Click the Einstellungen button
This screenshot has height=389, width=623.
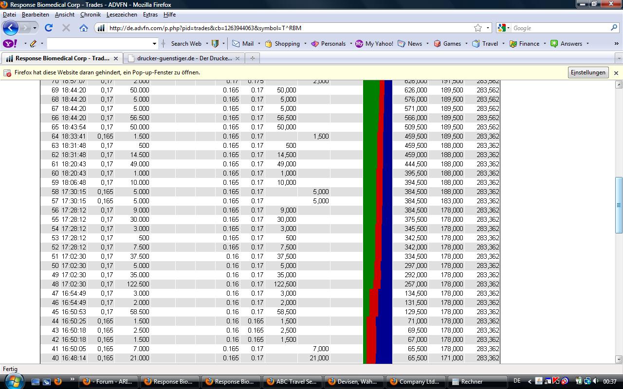coord(588,72)
